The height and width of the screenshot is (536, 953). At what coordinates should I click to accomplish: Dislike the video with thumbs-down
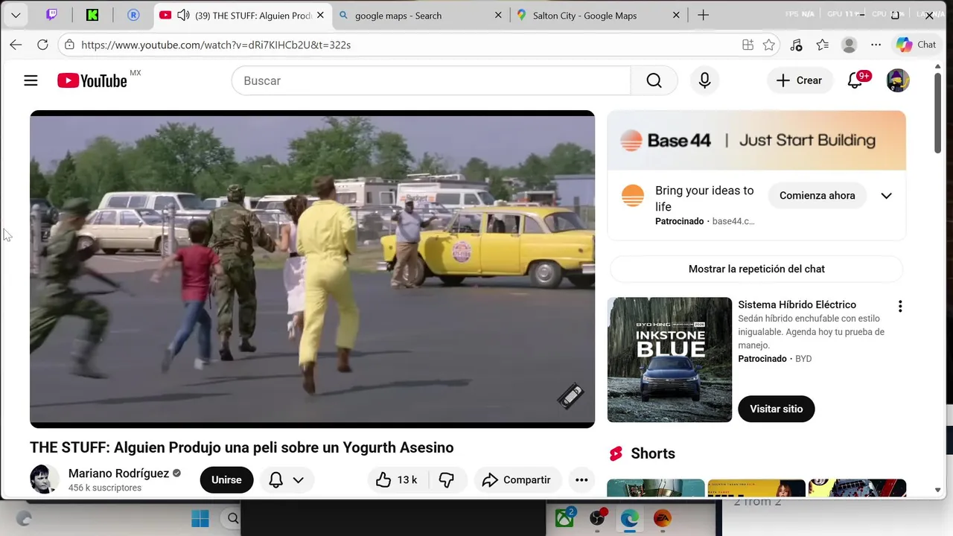(x=447, y=479)
